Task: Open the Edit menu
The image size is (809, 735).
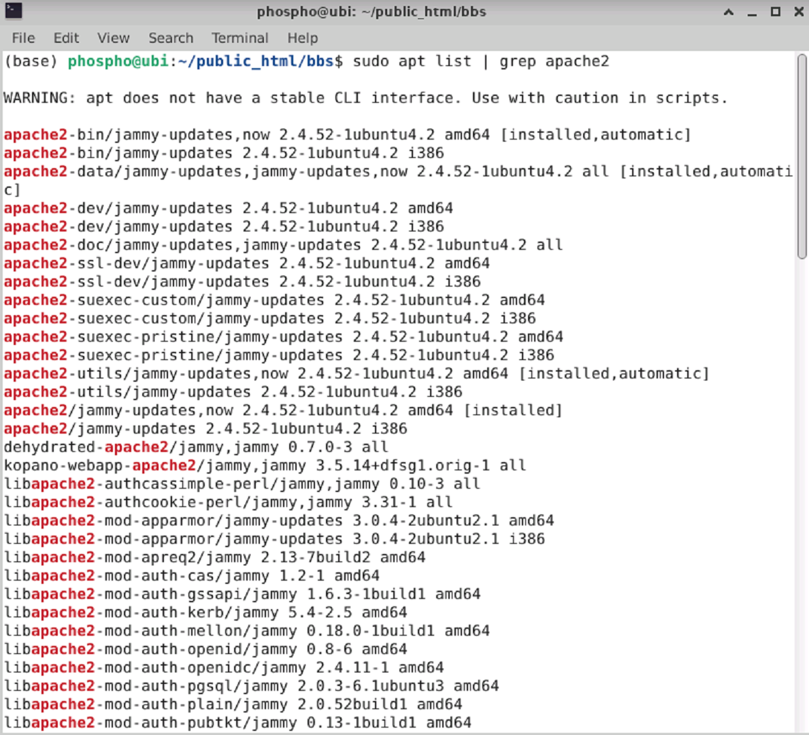Action: (x=66, y=38)
